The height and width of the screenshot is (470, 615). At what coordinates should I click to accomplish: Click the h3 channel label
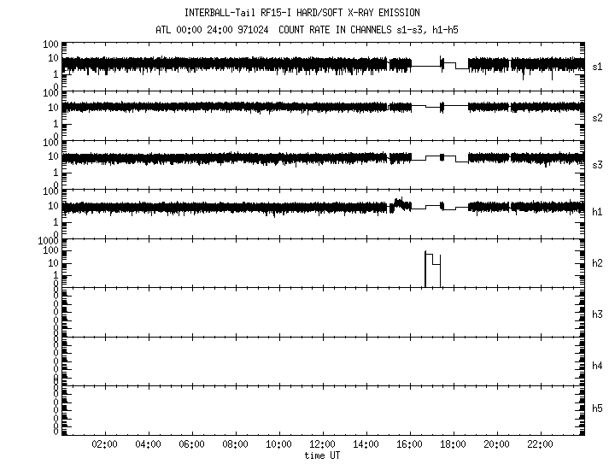[x=598, y=314]
